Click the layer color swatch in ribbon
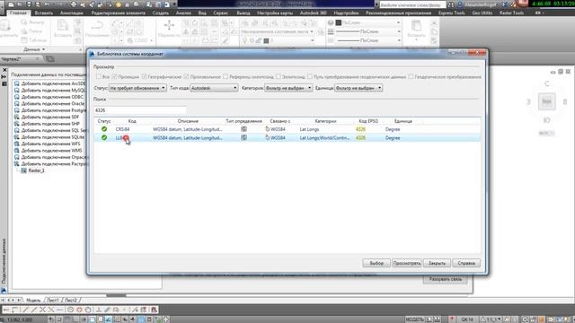 (339, 22)
